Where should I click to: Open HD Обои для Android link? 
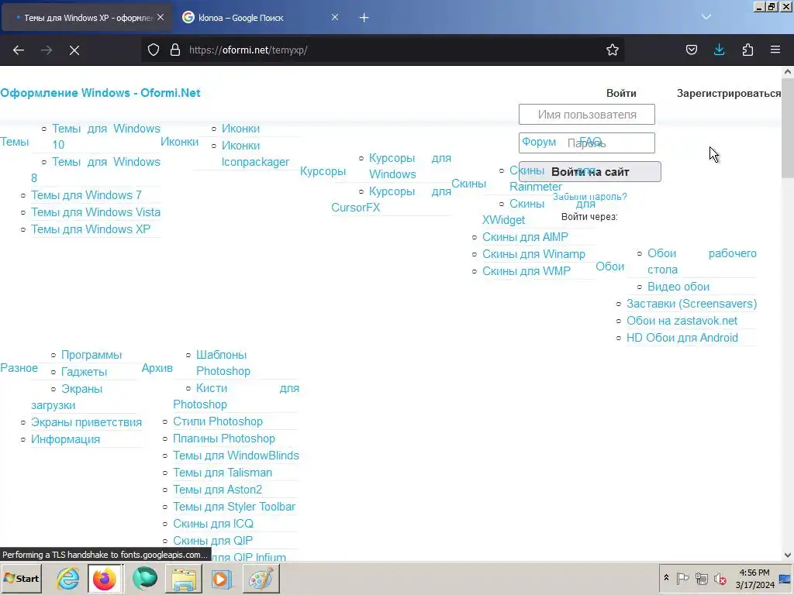coord(682,338)
